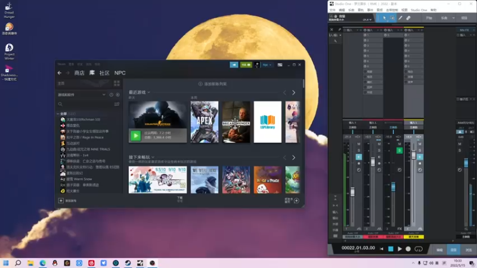This screenshot has width=477, height=268.
Task: Open the dropdown arrow beside 乐曲 button
Action: (x=453, y=18)
